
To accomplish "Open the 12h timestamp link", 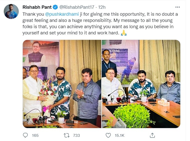I will tap(102, 7).
